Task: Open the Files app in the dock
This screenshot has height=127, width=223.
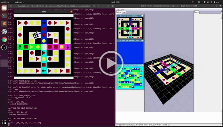Action: point(4,8)
